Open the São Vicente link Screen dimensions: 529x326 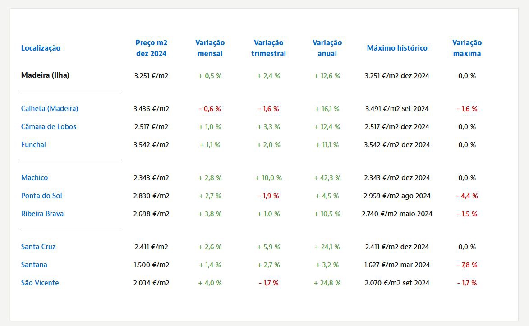[40, 283]
